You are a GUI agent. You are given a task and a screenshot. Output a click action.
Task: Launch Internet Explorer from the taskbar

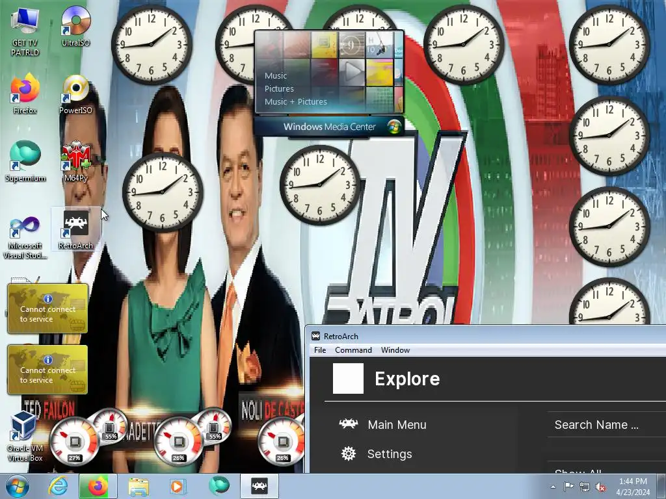58,486
